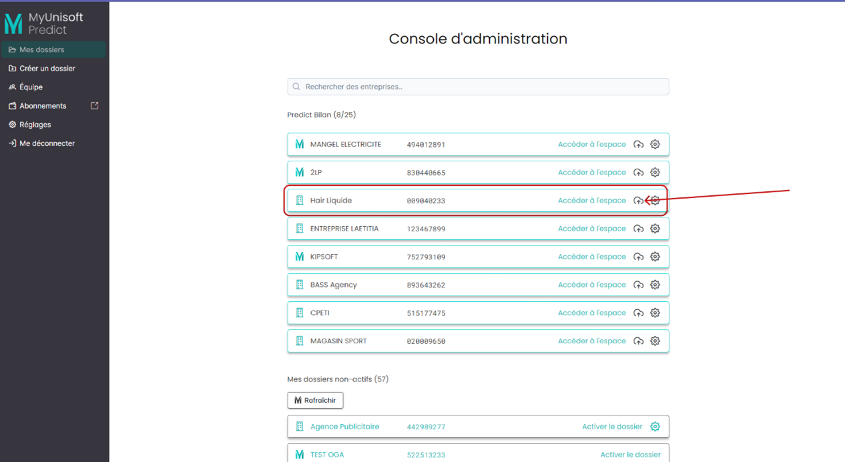The height and width of the screenshot is (462, 845).
Task: Select the Agence Publicitaire company name
Action: click(x=344, y=427)
